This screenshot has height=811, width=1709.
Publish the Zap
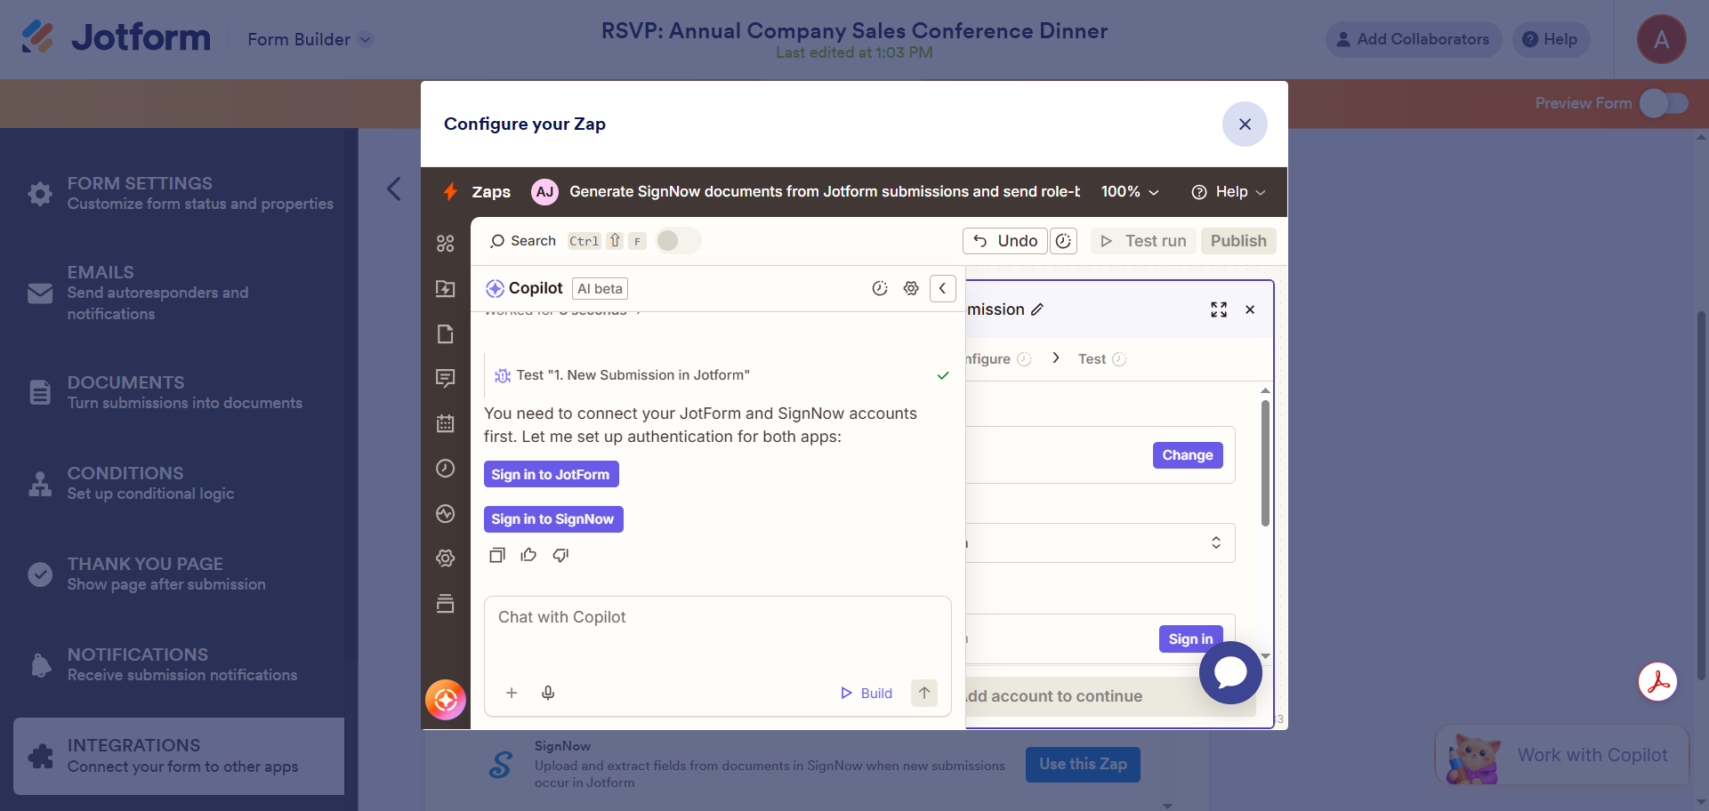[1238, 240]
